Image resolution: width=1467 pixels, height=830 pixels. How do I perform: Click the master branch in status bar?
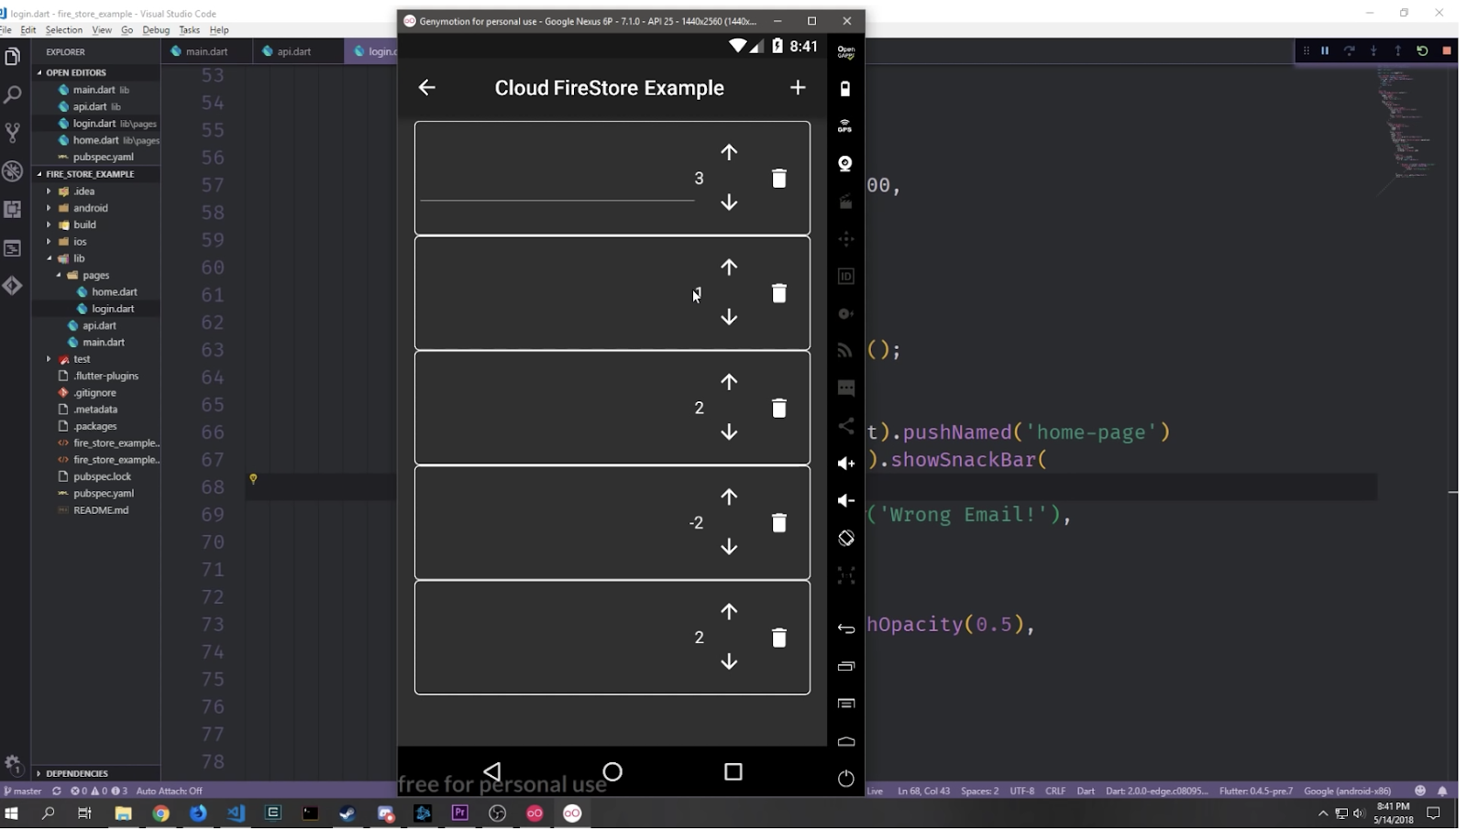(x=23, y=791)
